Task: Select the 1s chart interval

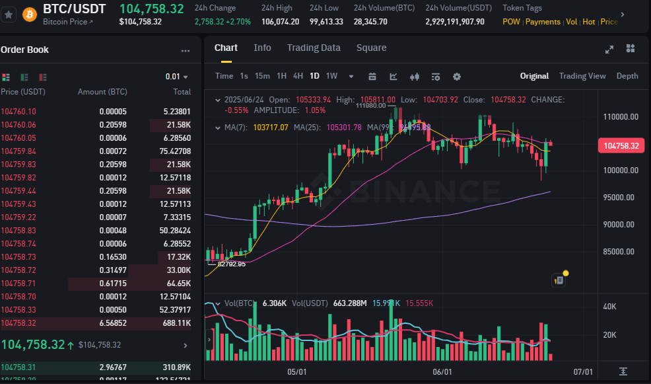Action: tap(244, 76)
